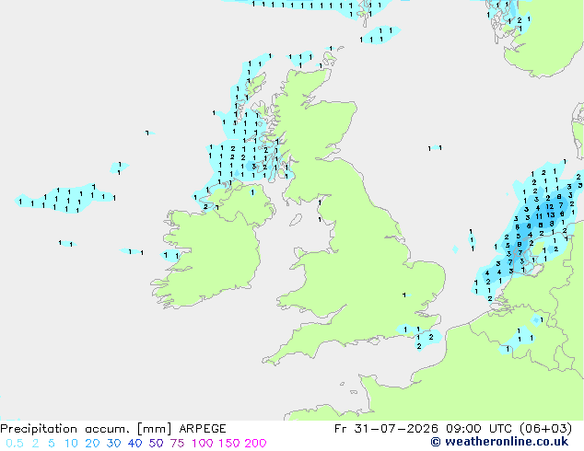Click the legend value 200
Screen dimensions: 584x451
[255, 444]
